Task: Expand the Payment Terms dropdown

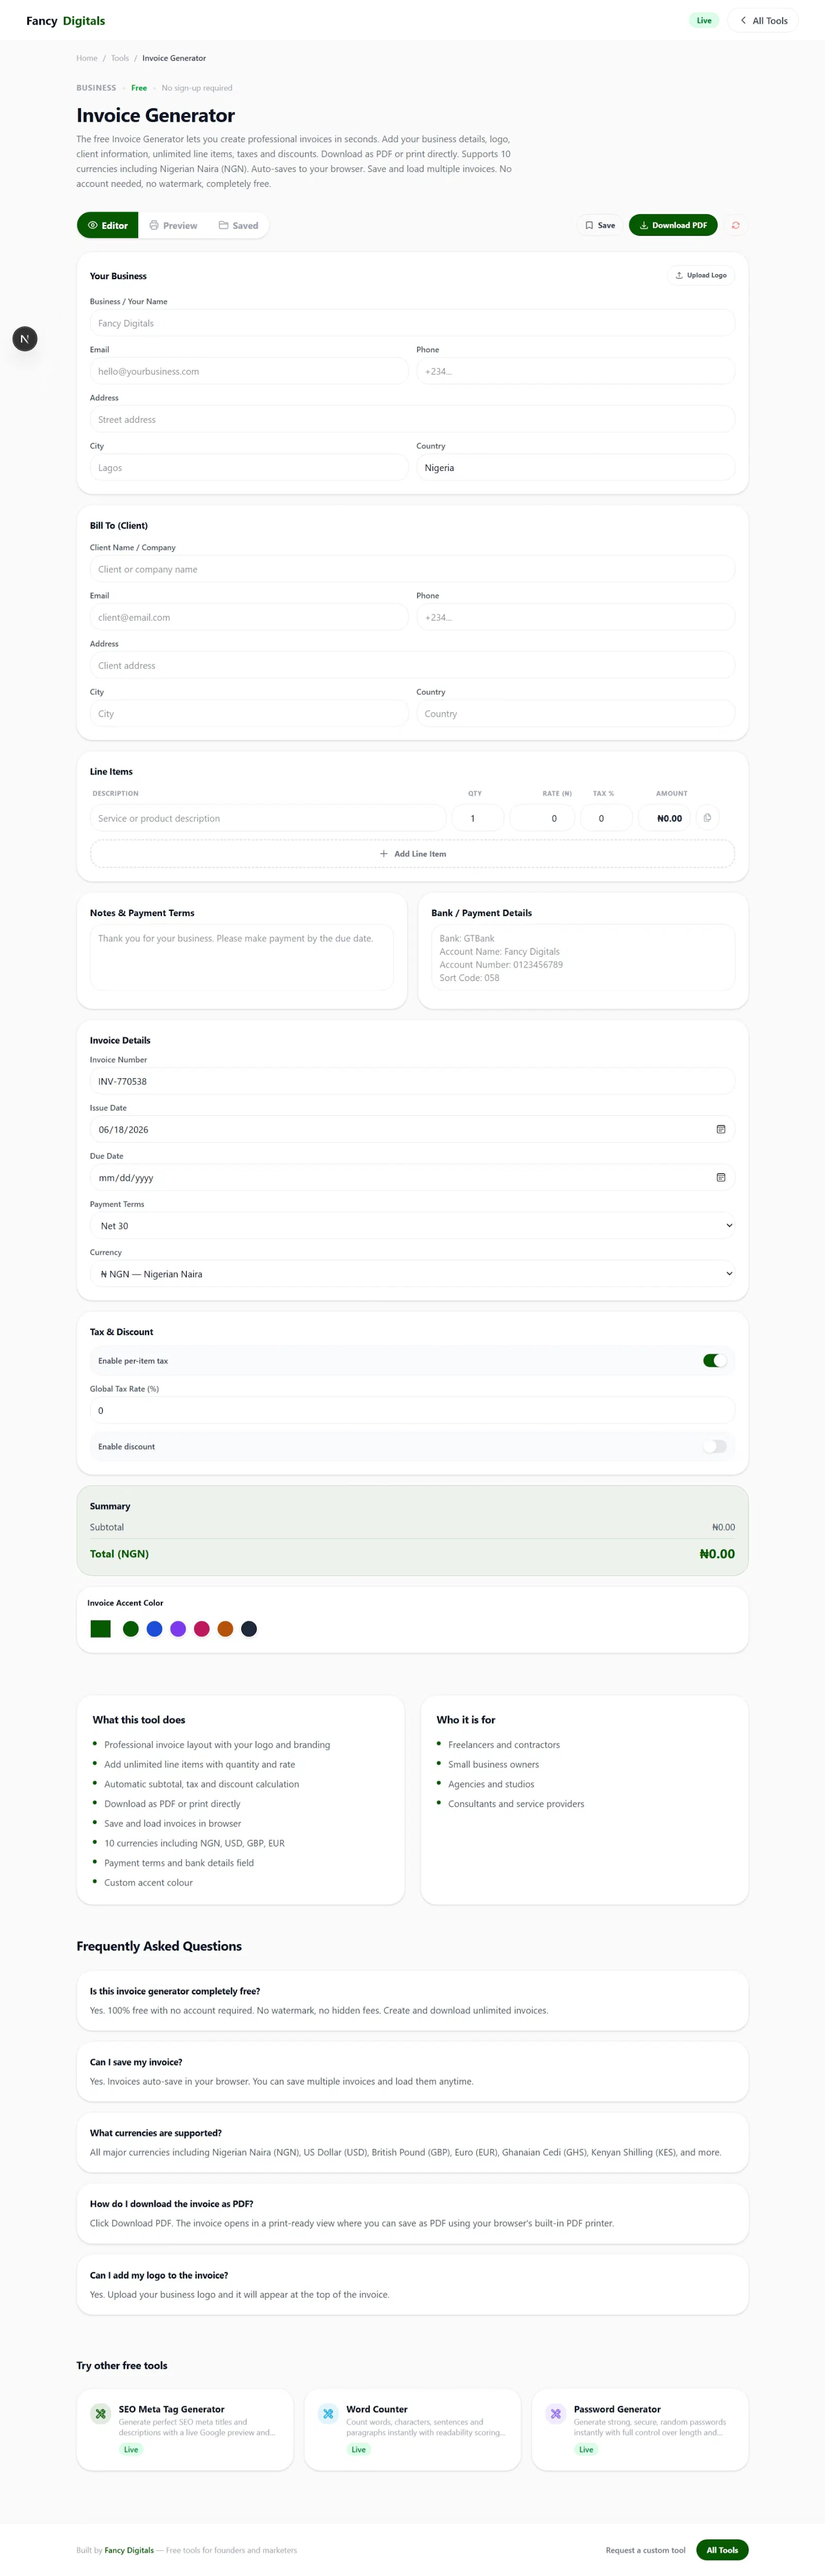Action: (x=412, y=1225)
